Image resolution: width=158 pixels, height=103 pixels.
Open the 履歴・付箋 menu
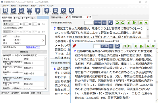24,6
